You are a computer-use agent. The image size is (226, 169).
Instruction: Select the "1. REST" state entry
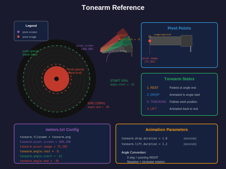pos(153,88)
